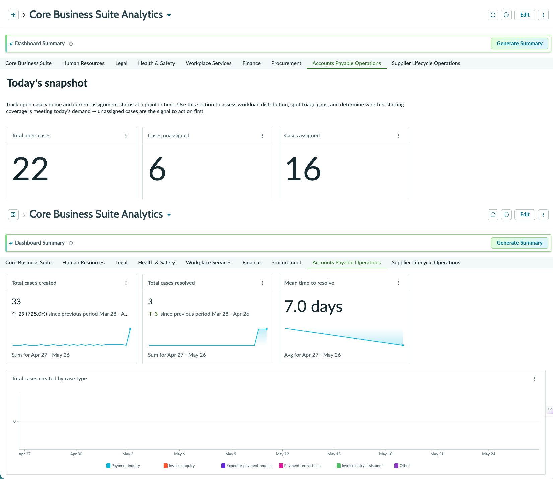Viewport: 553px width, 479px height.
Task: Click the Today's snapshot heading
Action: click(x=47, y=83)
